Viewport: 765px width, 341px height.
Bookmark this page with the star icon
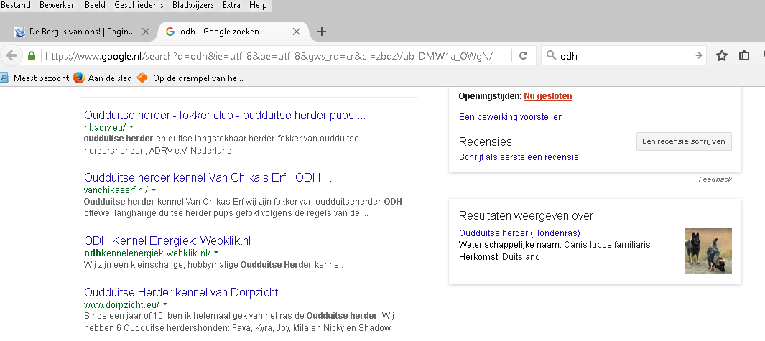click(722, 55)
